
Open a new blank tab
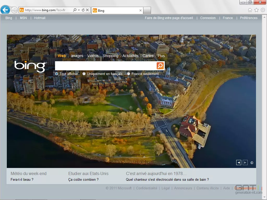coord(147,10)
